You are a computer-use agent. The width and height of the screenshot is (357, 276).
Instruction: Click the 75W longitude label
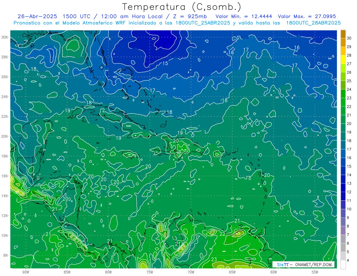pyautogui.click(x=150, y=272)
